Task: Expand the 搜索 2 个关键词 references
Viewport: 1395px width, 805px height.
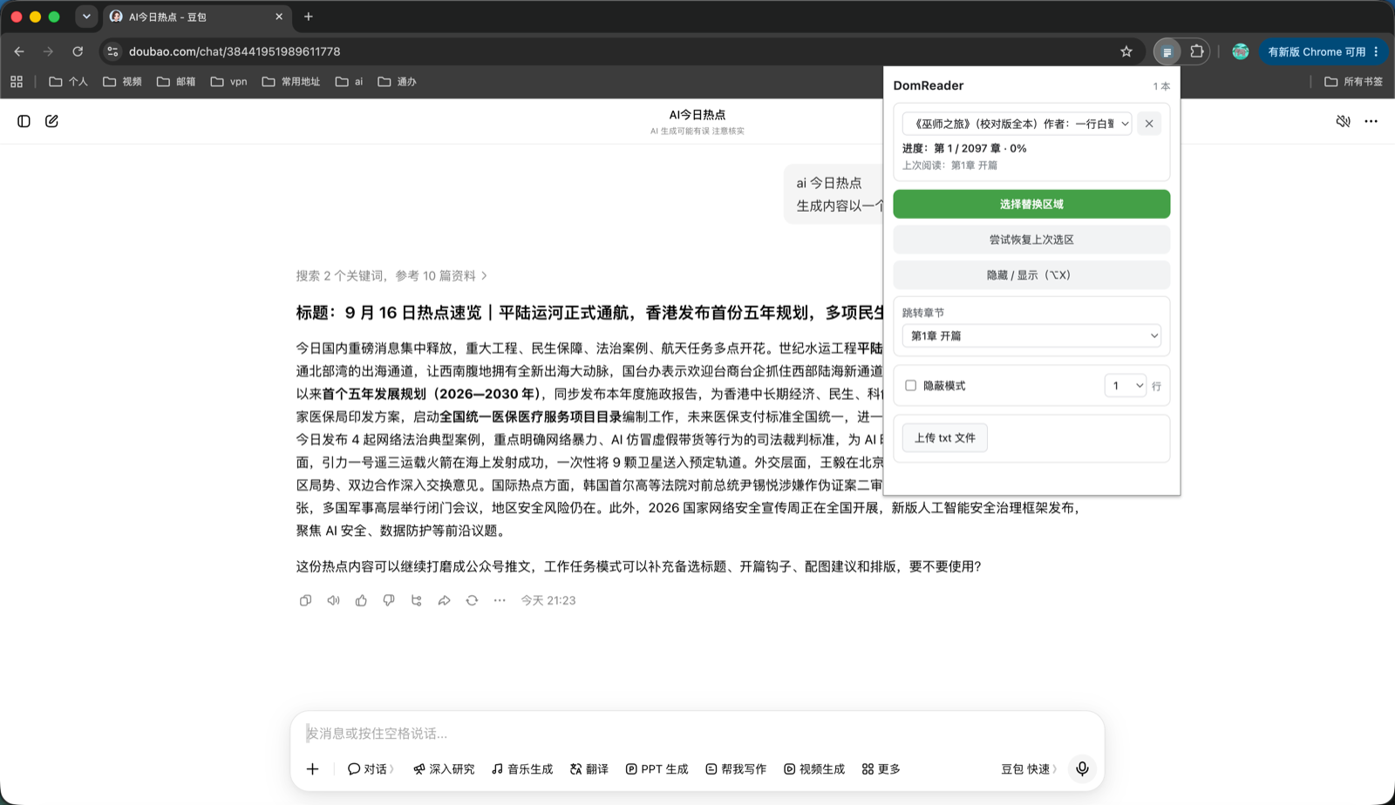Action: click(x=391, y=276)
